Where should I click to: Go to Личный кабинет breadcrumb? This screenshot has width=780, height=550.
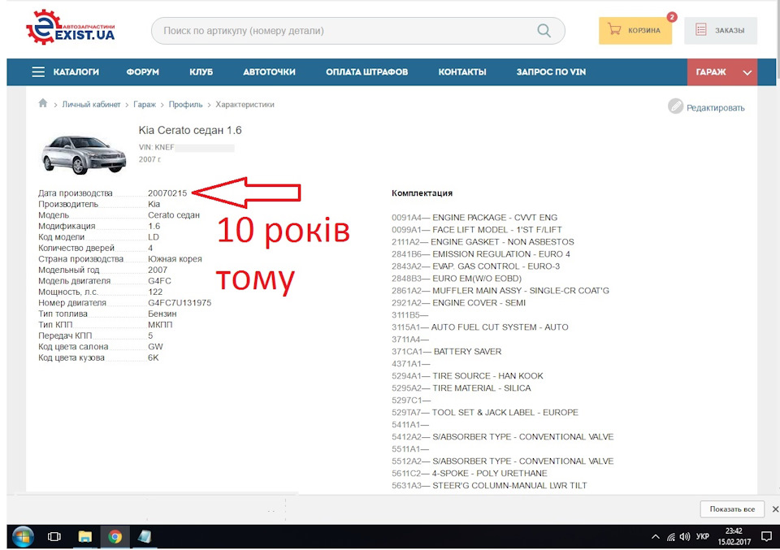[x=91, y=105]
